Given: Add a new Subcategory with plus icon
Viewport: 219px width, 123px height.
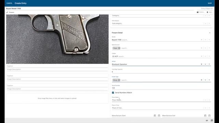Looking at the screenshot, I should (209, 24).
